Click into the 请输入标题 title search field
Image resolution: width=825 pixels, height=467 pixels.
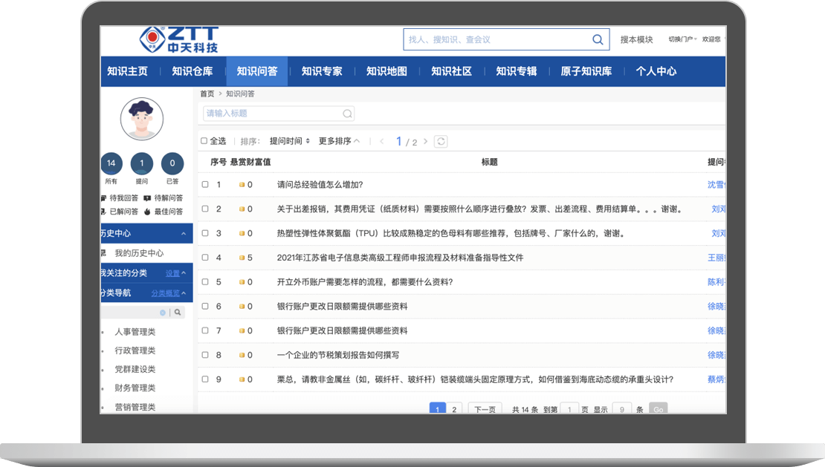(271, 114)
